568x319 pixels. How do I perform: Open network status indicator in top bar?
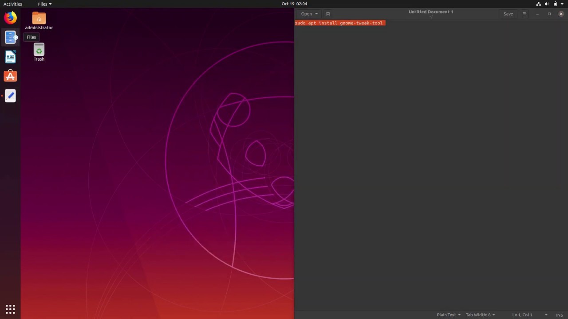point(539,4)
